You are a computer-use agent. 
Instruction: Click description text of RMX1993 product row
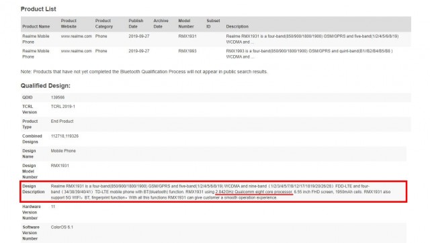309,54
